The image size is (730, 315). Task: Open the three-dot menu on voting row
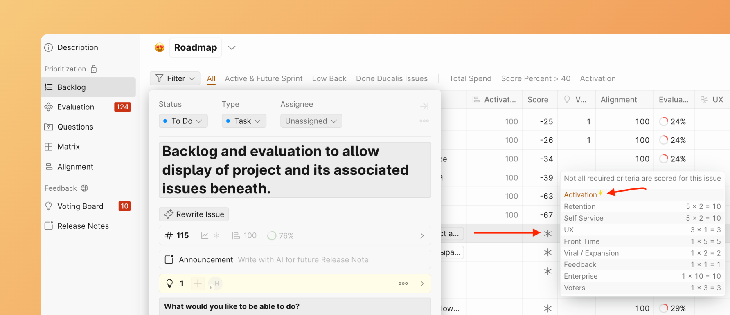[403, 284]
